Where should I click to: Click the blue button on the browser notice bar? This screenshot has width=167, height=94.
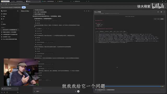coord(24,7)
